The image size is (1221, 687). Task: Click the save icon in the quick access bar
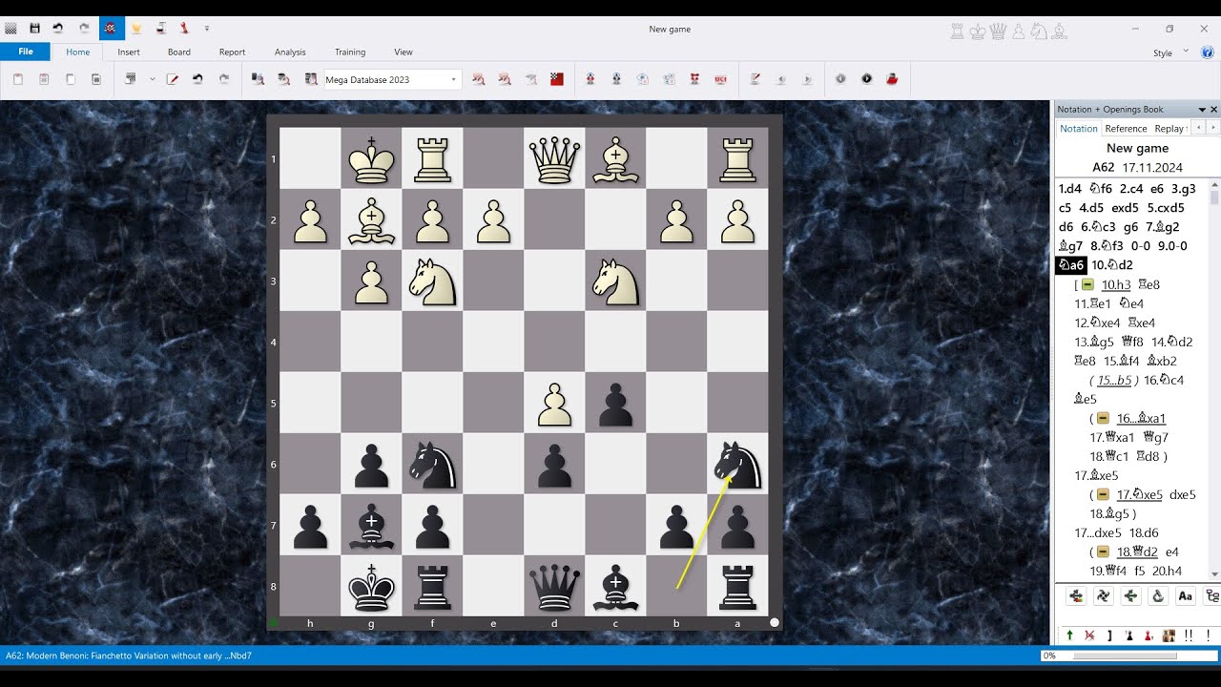[34, 29]
